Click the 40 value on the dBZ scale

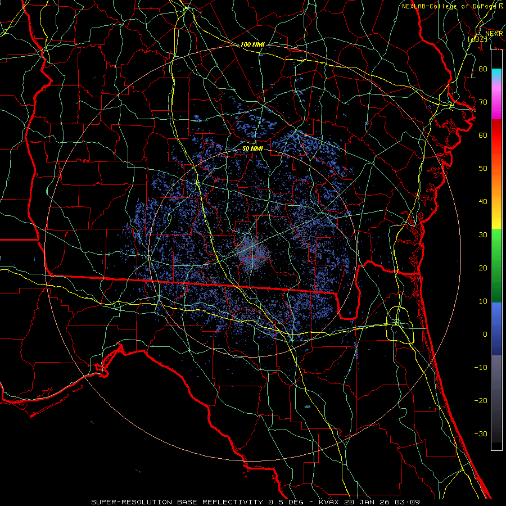click(483, 202)
